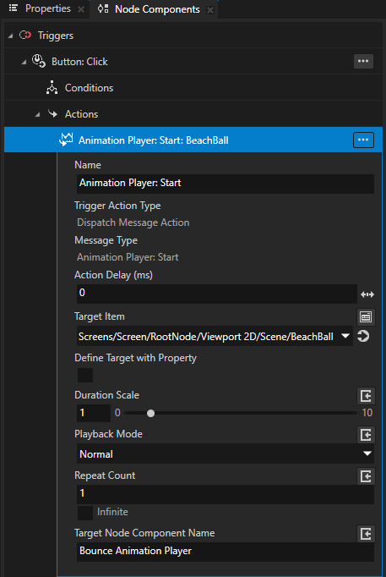The width and height of the screenshot is (386, 577).
Task: Collapse the Actions group
Action: tap(37, 114)
